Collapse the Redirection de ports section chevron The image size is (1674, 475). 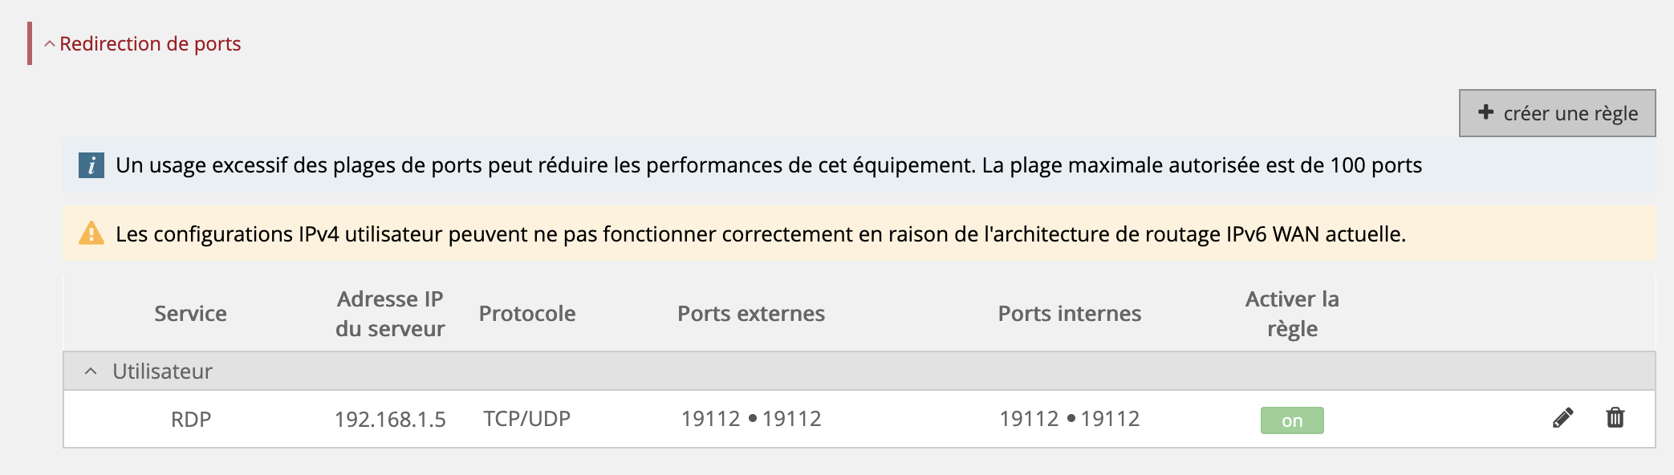pos(50,44)
